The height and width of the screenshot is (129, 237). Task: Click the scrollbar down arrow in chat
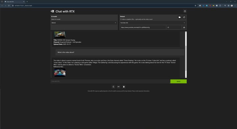tap(186, 77)
